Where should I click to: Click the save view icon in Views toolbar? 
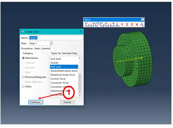coord(142,25)
